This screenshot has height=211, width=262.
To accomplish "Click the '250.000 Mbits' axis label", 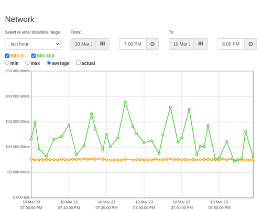I will 17,71.
